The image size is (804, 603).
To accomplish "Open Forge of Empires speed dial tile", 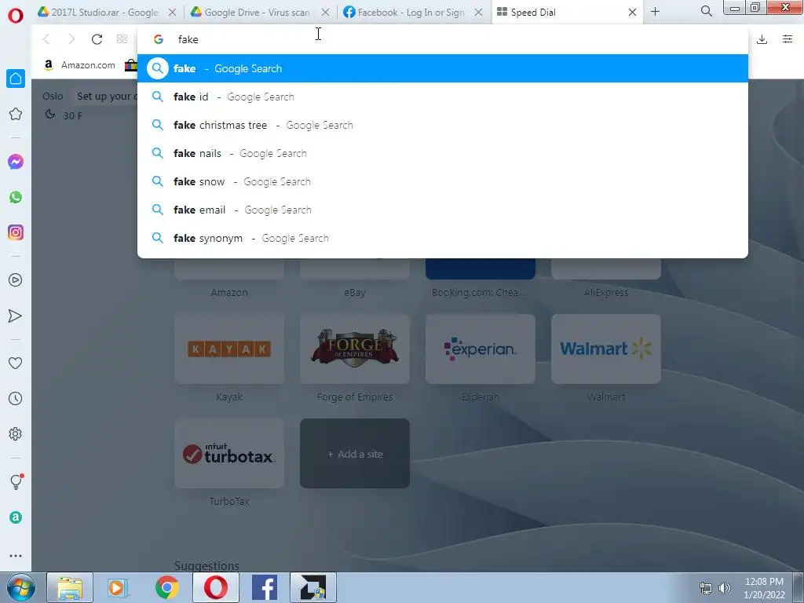I will pyautogui.click(x=355, y=349).
